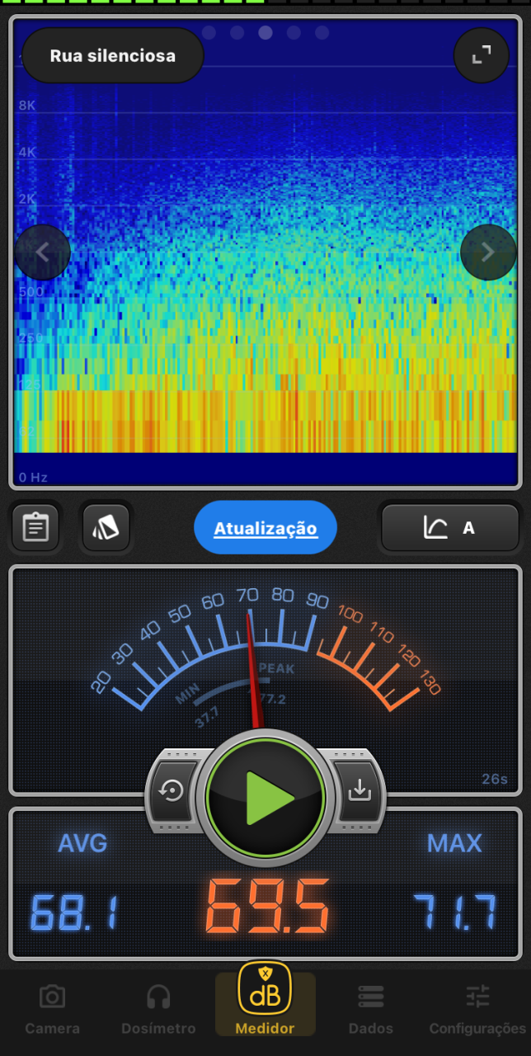Go to next chart with right arrow
The image size is (531, 1056).
click(x=487, y=252)
